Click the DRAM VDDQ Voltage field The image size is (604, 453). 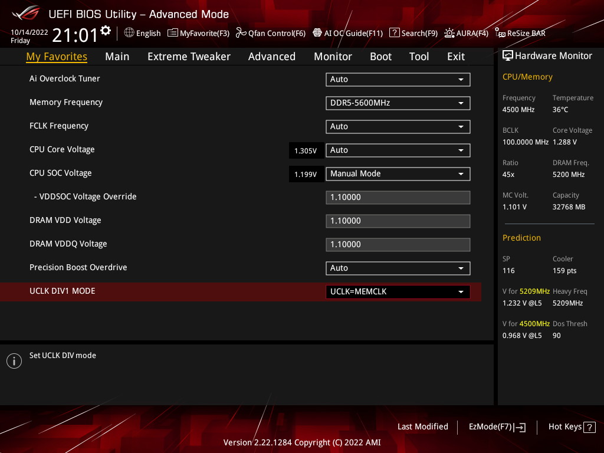(398, 245)
